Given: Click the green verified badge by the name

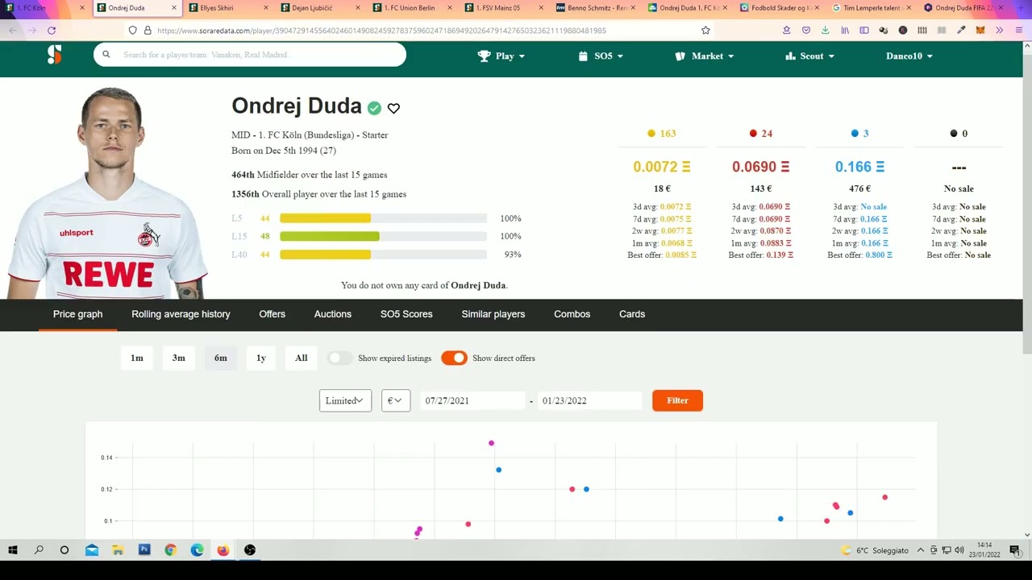Looking at the screenshot, I should coord(374,108).
